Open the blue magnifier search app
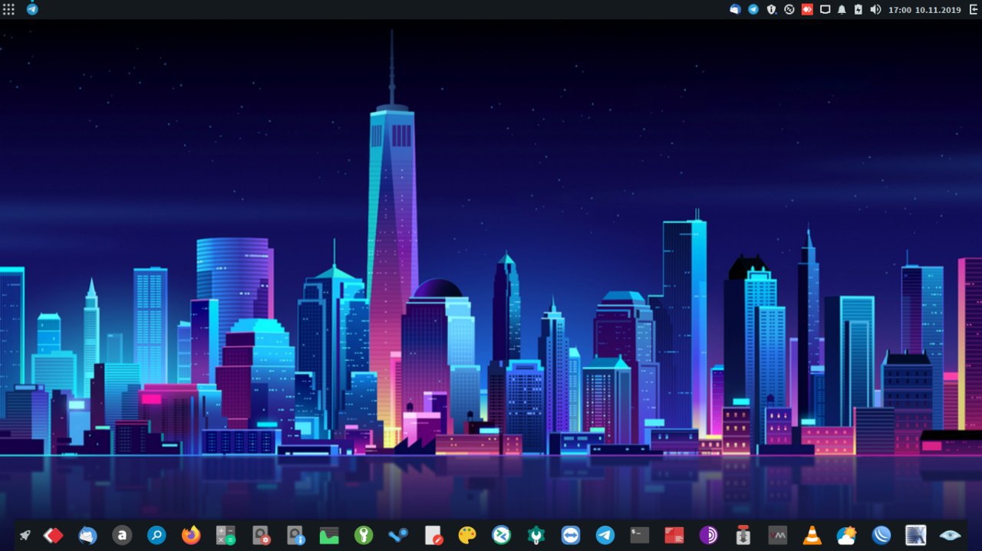 tap(157, 535)
